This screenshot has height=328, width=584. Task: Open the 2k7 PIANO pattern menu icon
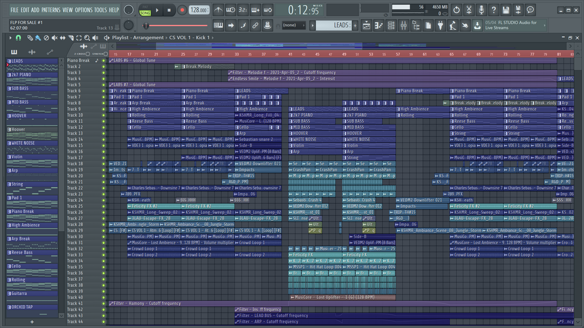[9, 75]
